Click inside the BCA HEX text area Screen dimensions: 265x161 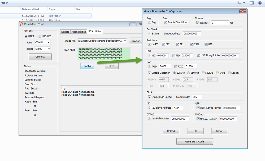[x=104, y=54]
